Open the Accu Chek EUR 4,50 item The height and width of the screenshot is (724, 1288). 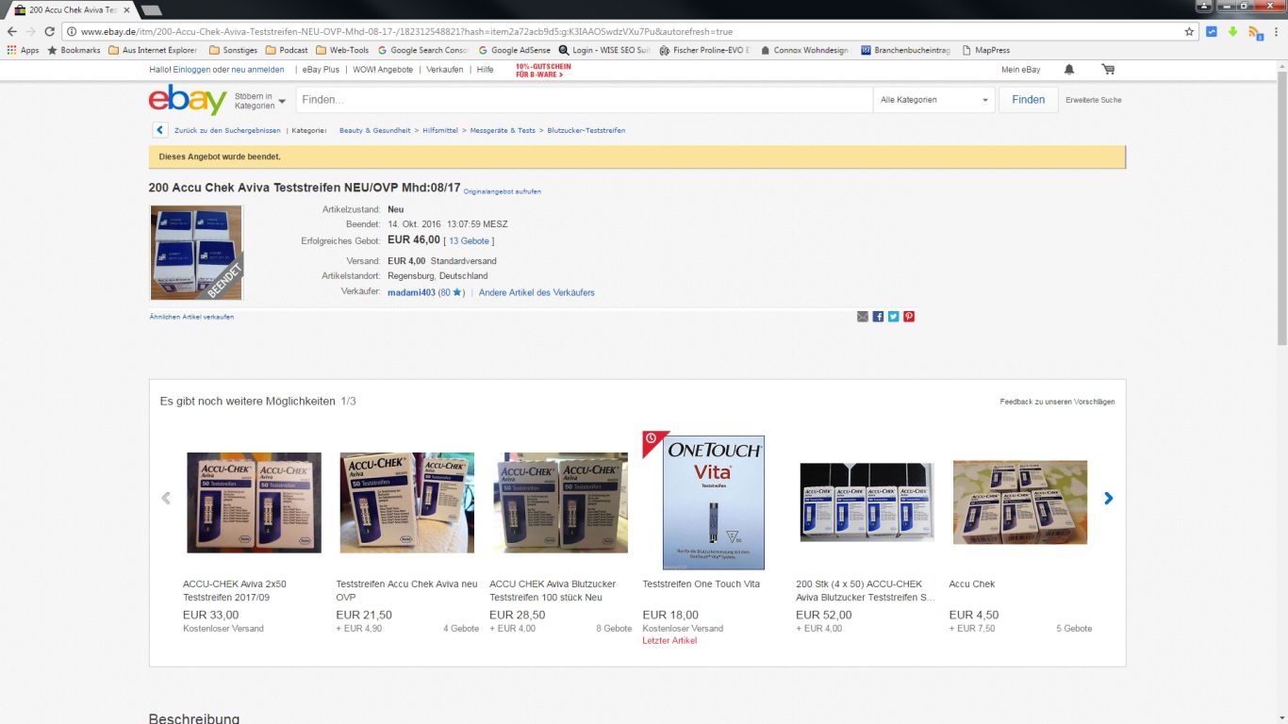(x=1020, y=502)
